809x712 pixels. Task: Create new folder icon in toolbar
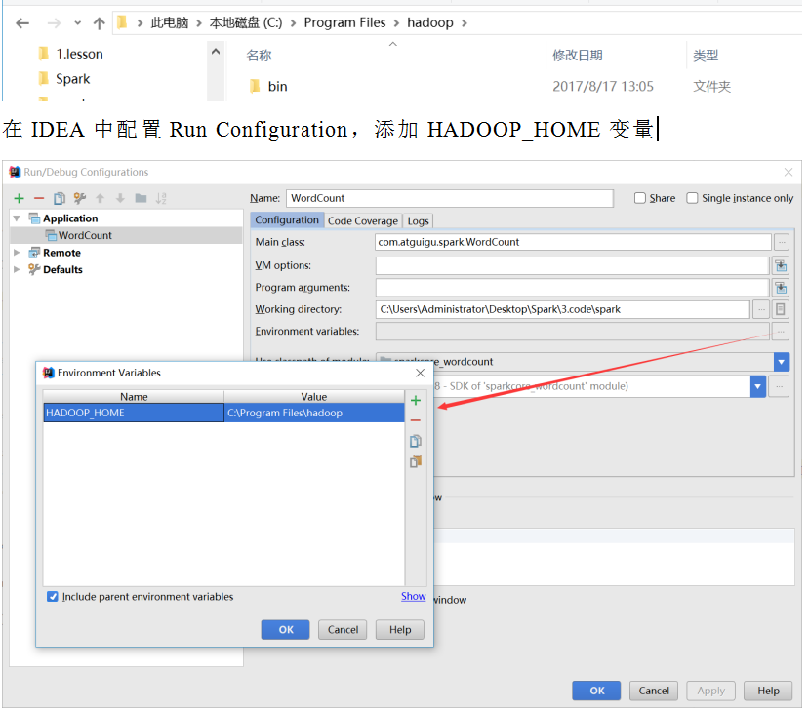point(141,198)
